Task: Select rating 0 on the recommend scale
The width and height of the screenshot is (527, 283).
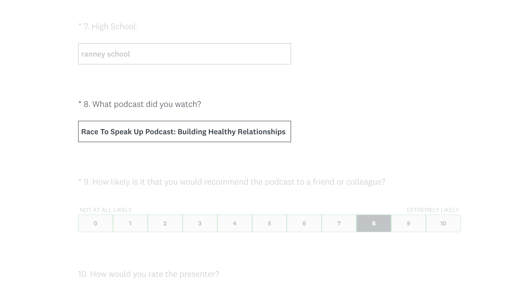Action: click(96, 223)
